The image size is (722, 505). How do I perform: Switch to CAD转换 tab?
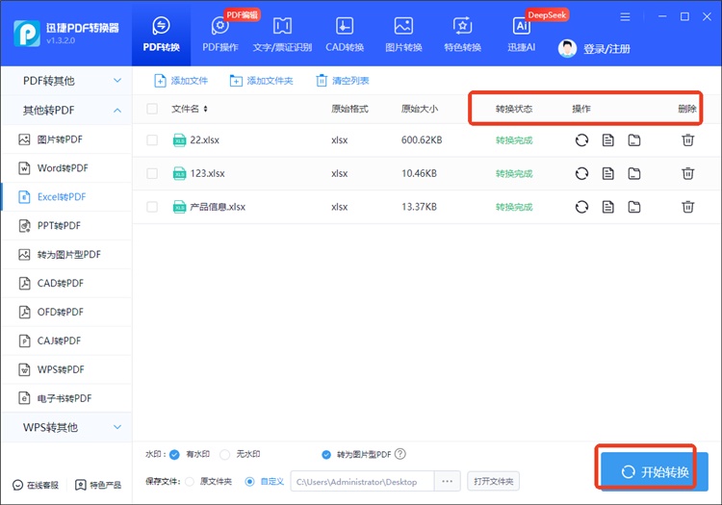[x=345, y=35]
